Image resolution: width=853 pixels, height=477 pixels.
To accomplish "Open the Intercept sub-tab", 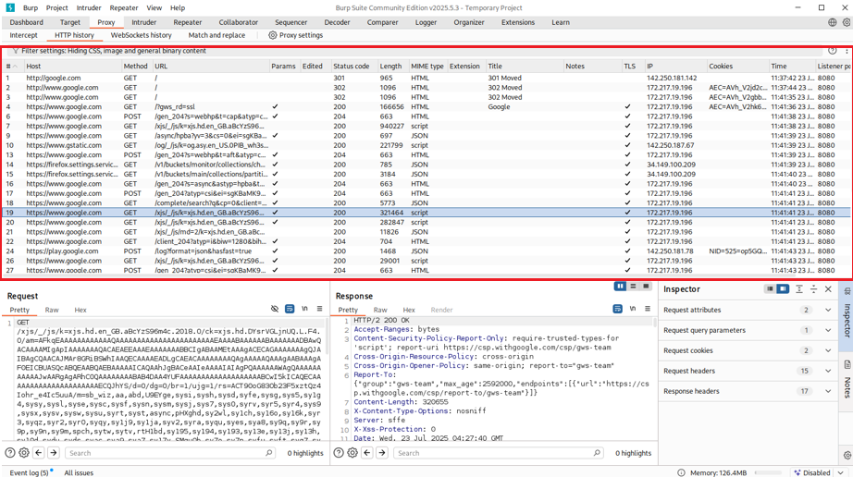I will tap(23, 35).
